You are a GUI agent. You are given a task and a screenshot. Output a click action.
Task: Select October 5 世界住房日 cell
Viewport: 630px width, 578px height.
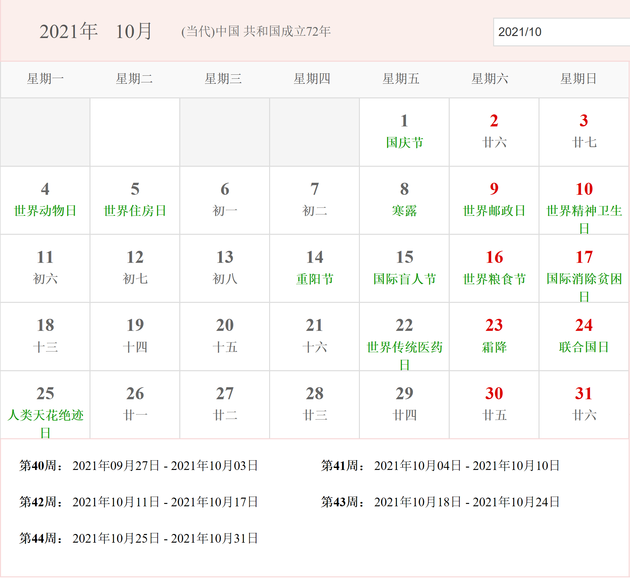click(x=135, y=200)
